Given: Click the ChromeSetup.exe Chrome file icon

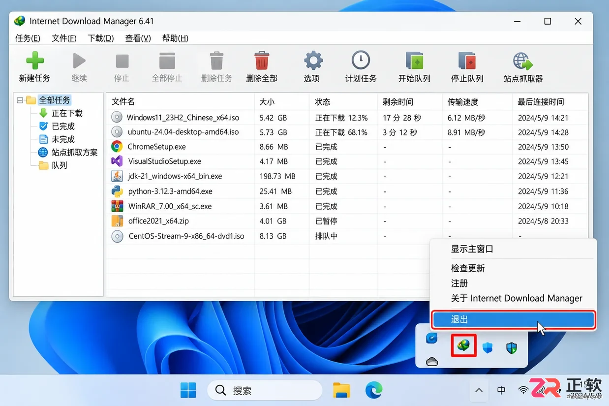Looking at the screenshot, I should [117, 147].
